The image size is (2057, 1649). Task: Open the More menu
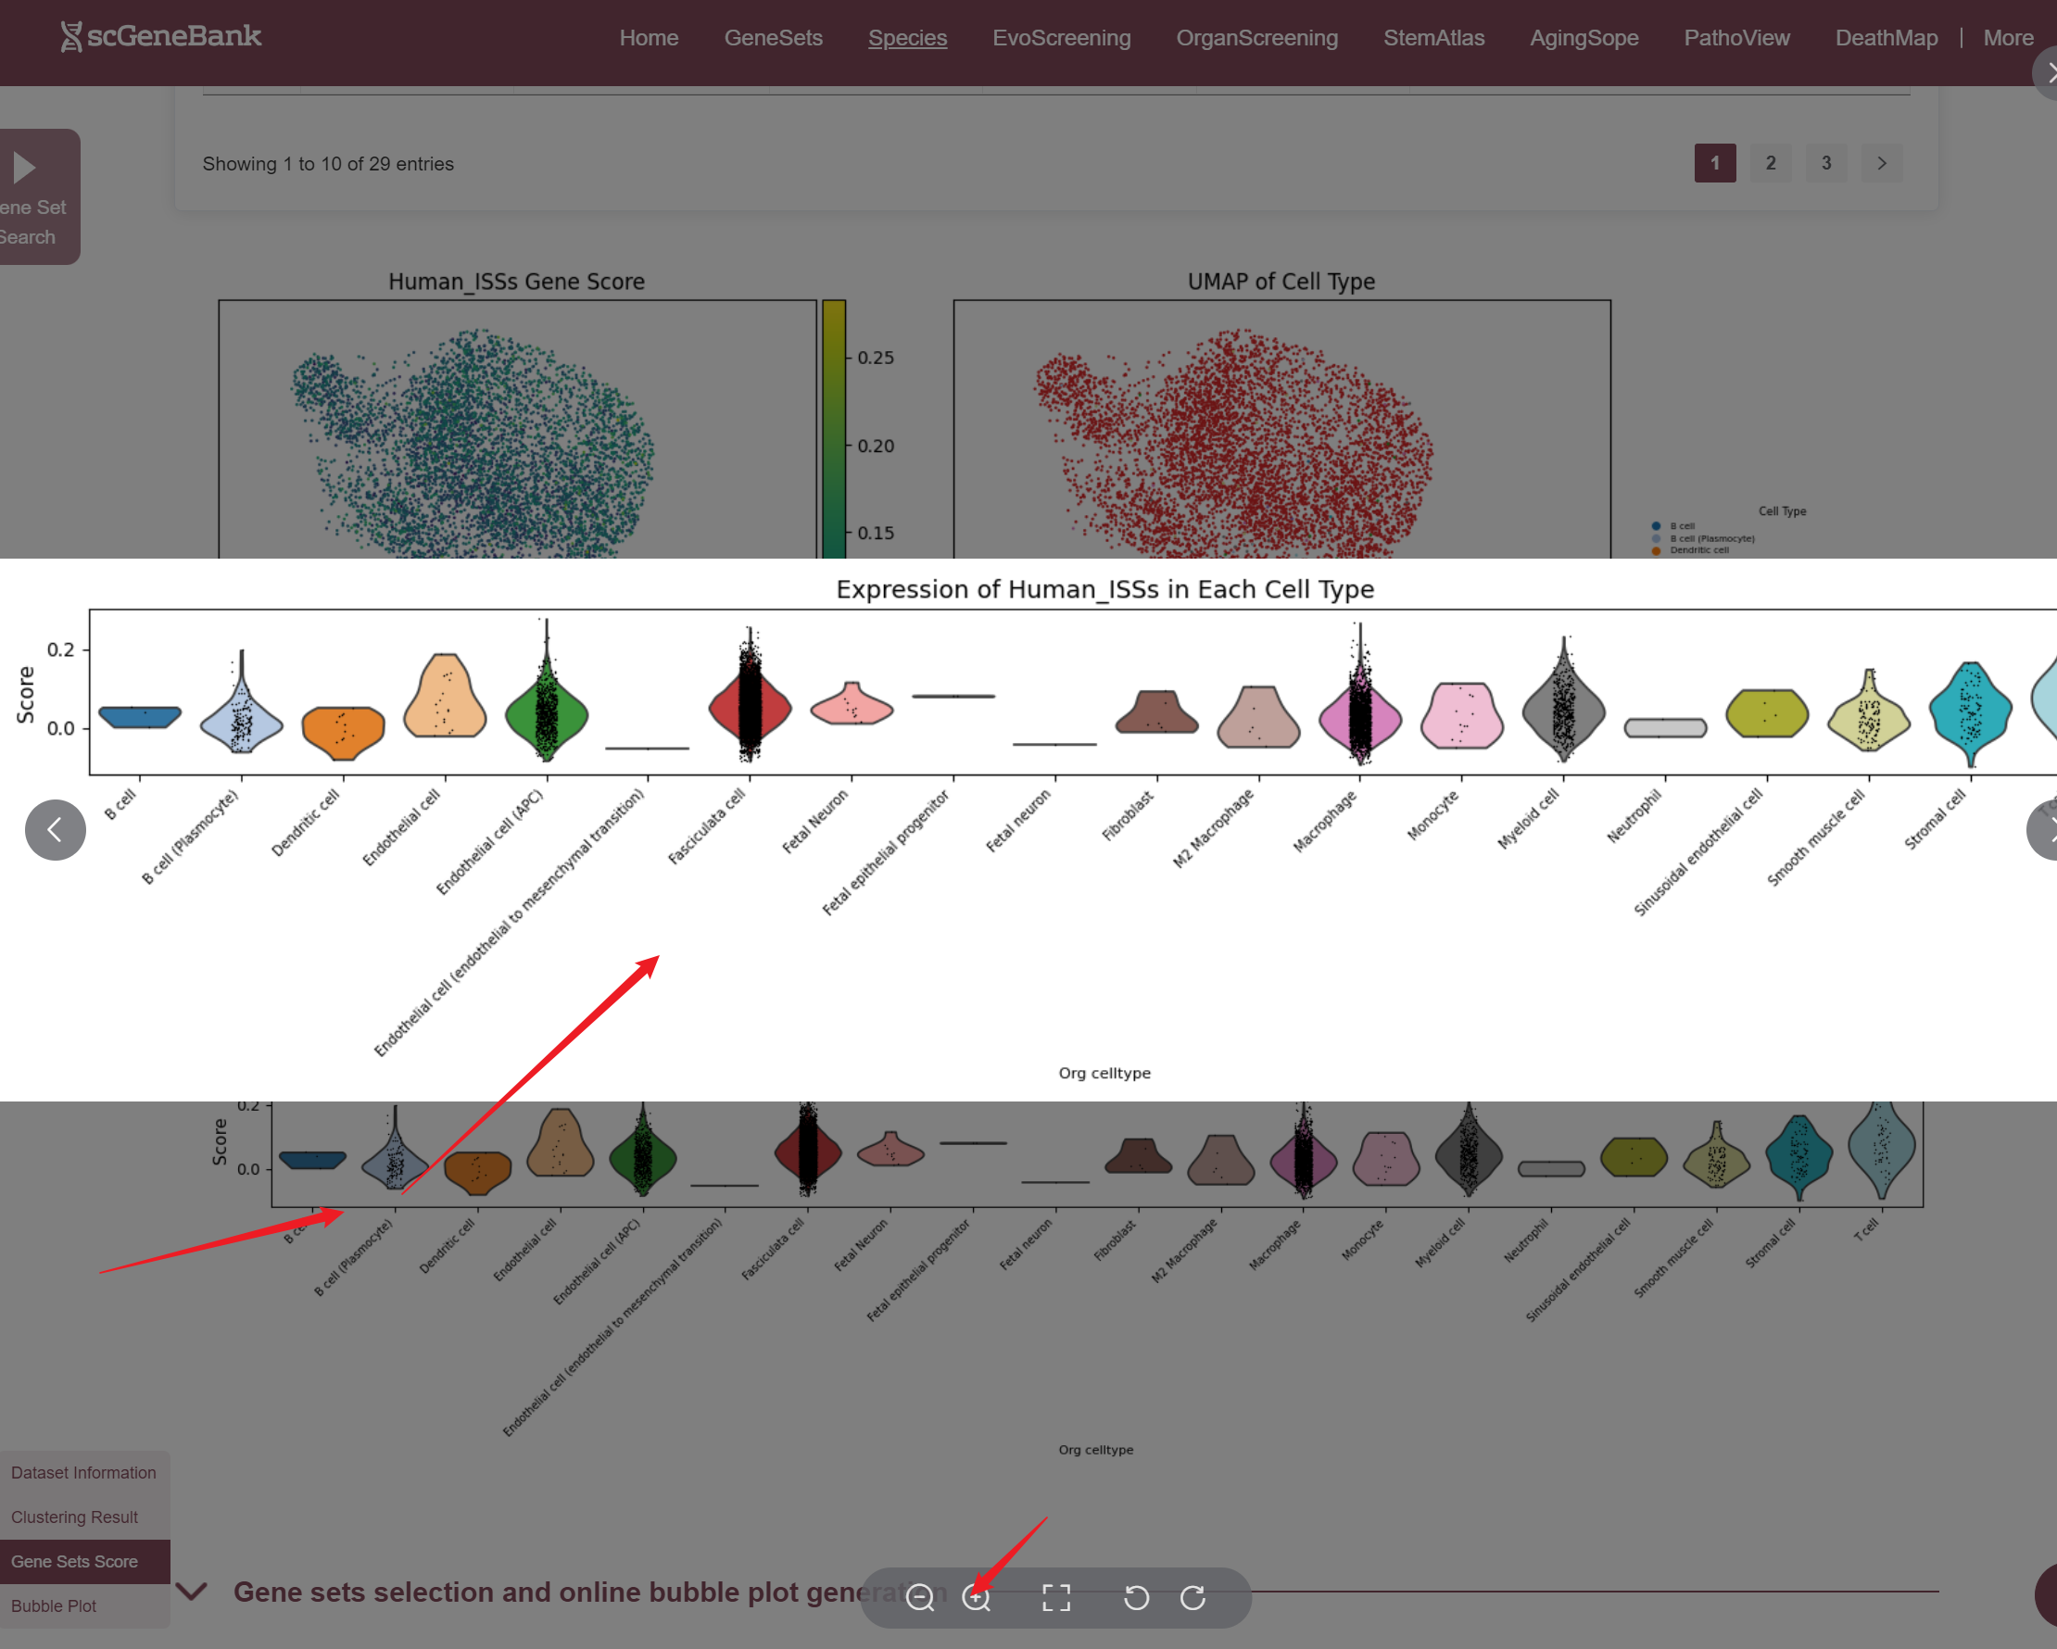click(2007, 38)
